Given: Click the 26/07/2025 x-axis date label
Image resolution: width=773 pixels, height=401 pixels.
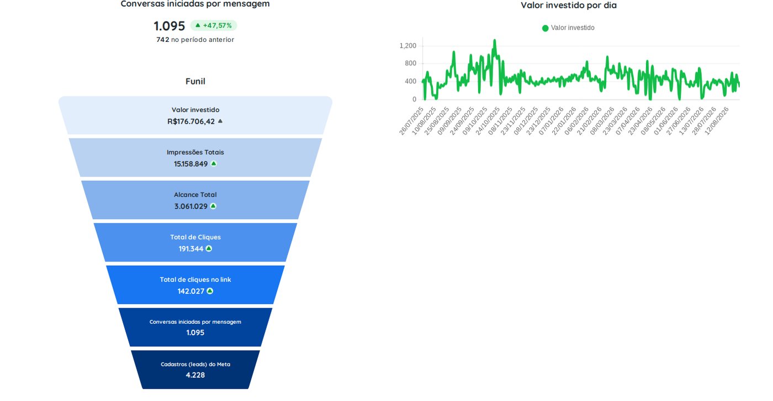Looking at the screenshot, I should (x=411, y=121).
